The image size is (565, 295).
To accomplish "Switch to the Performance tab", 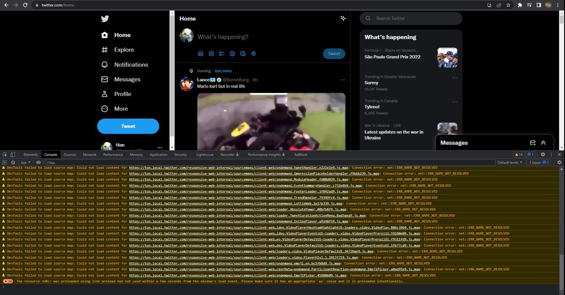I will coord(113,154).
